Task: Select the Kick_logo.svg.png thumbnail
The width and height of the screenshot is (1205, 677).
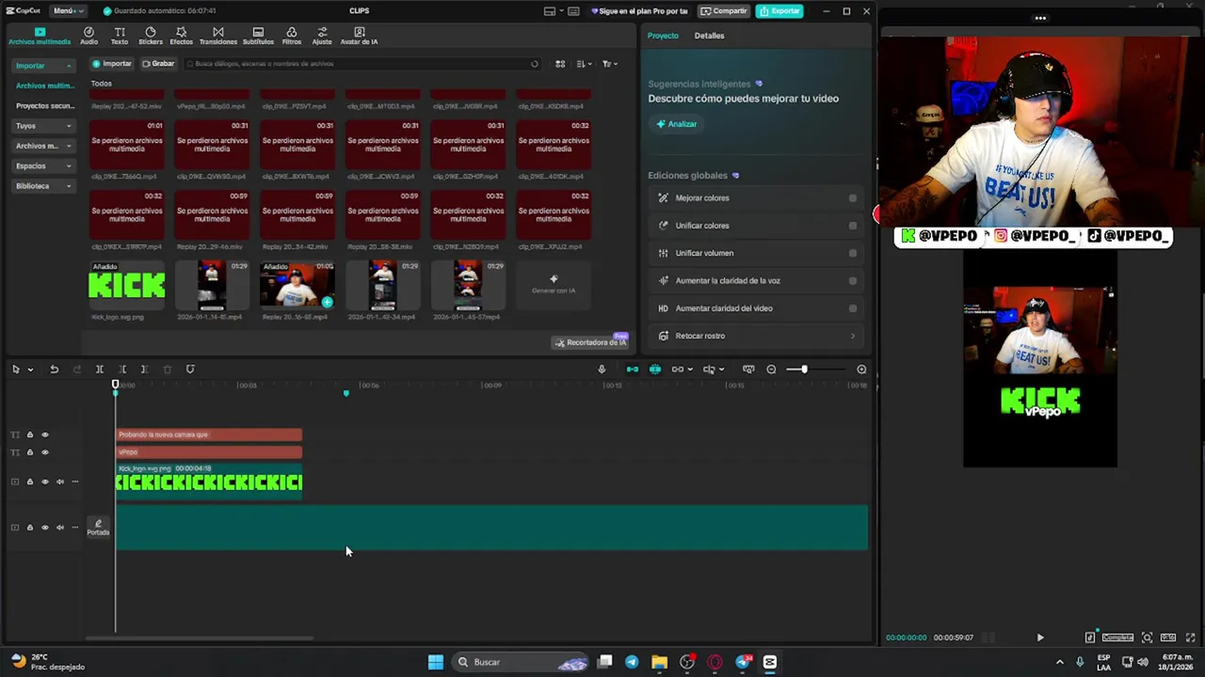Action: click(127, 285)
